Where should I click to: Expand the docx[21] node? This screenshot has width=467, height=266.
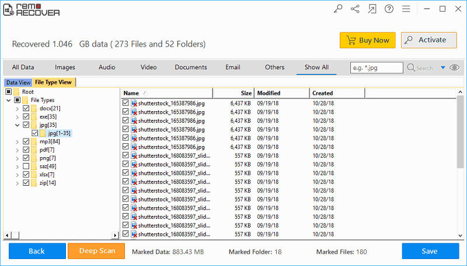pyautogui.click(x=18, y=109)
